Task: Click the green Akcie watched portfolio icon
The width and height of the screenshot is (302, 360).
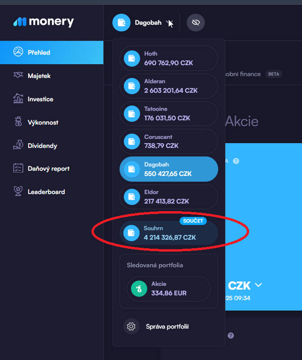Action: tap(140, 289)
